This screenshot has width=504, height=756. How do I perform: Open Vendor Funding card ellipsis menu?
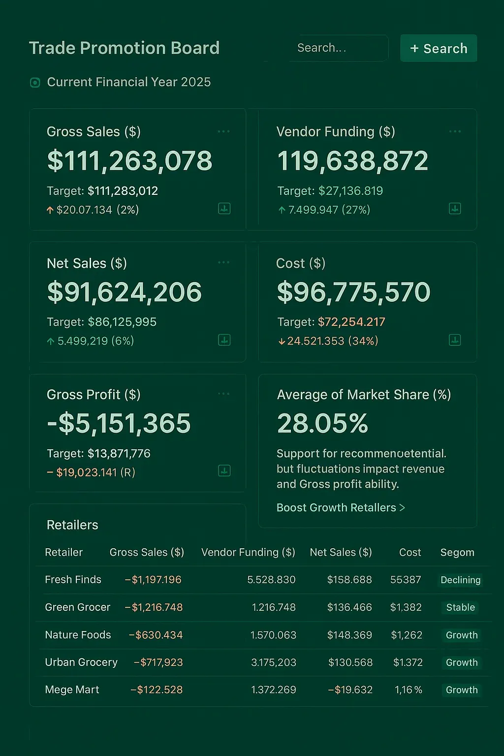[455, 131]
